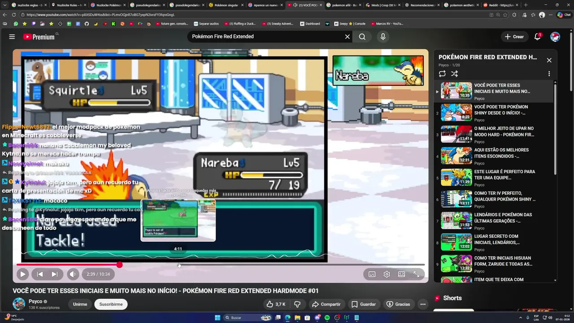Screen dimensions: 574x323
Task: Toggle playlist shuffle
Action: pos(454,74)
